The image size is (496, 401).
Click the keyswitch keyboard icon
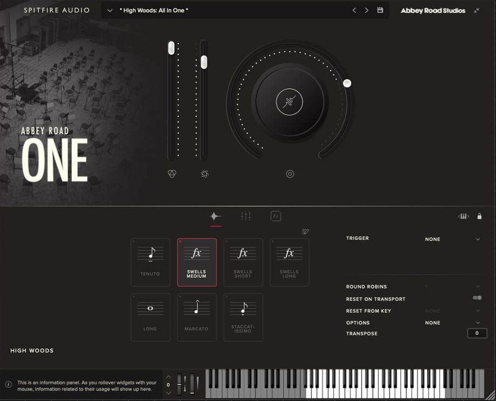(463, 216)
